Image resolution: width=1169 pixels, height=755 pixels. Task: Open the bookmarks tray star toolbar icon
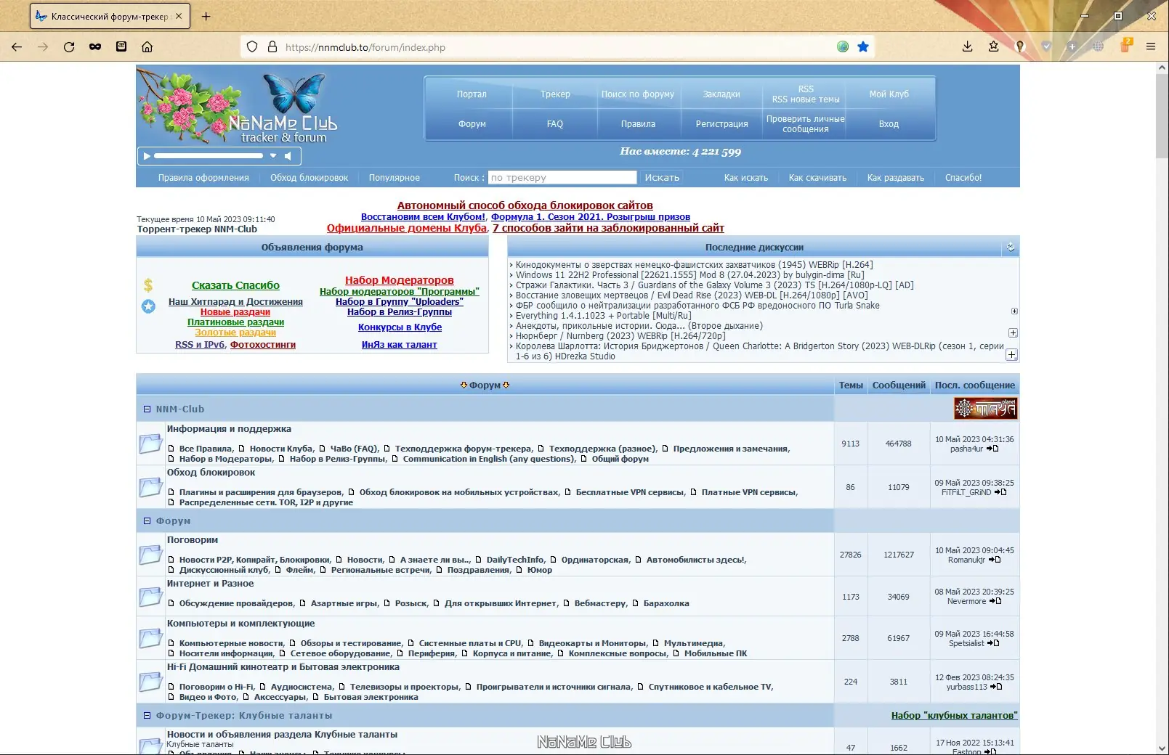click(993, 47)
